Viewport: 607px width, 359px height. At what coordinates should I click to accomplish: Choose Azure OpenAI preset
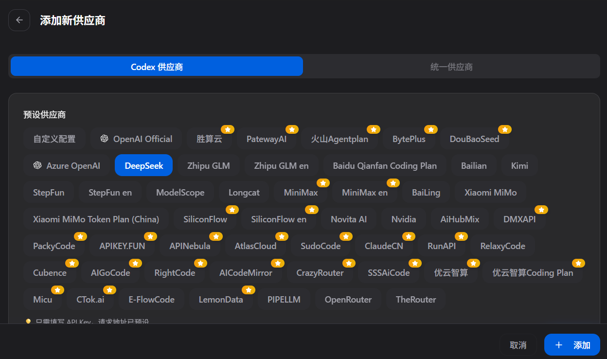[67, 165]
